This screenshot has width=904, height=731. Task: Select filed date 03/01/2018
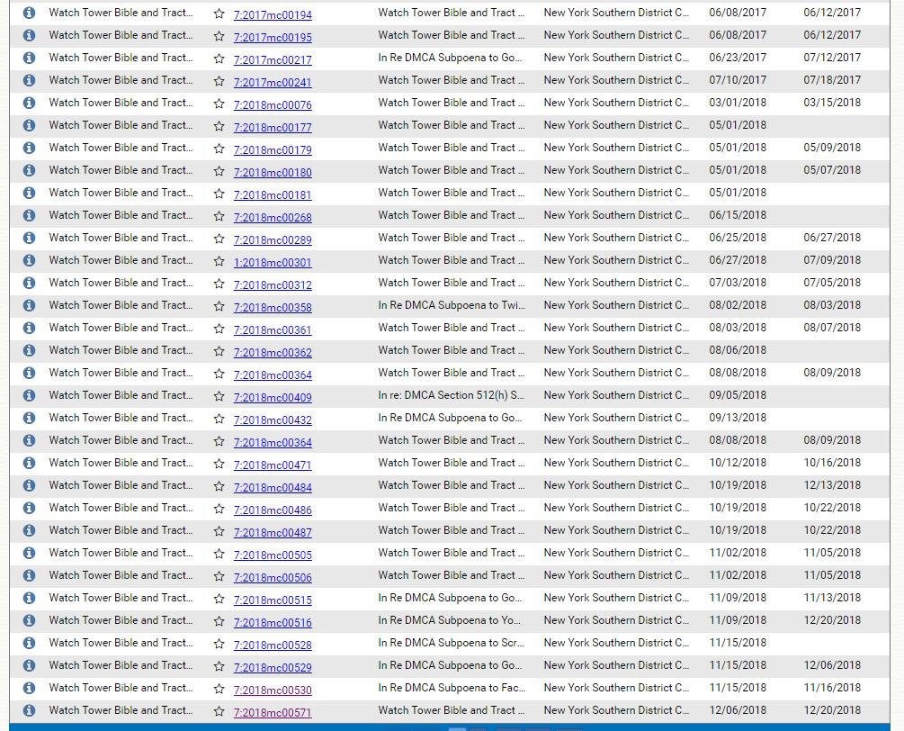738,102
